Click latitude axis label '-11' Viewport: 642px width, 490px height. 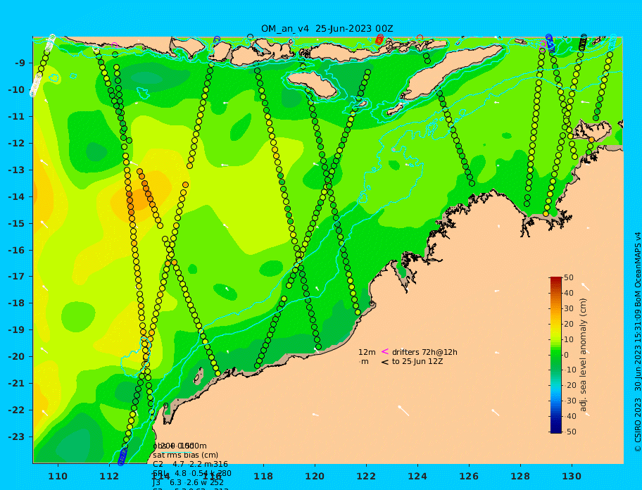point(16,117)
